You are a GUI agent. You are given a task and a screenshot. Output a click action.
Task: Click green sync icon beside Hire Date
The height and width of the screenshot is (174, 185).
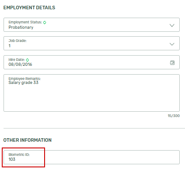(27, 60)
